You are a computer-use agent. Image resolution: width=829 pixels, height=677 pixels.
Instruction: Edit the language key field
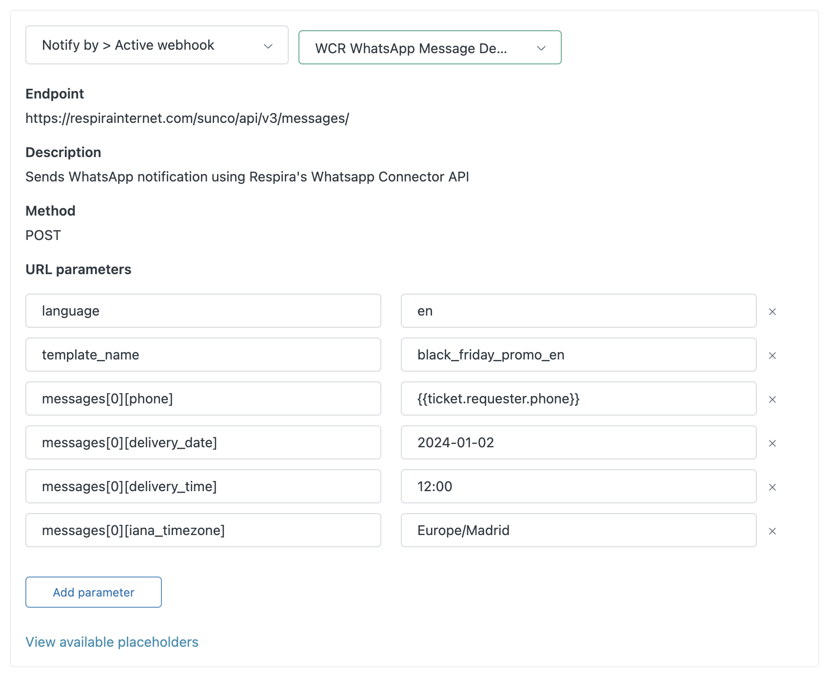coord(203,311)
